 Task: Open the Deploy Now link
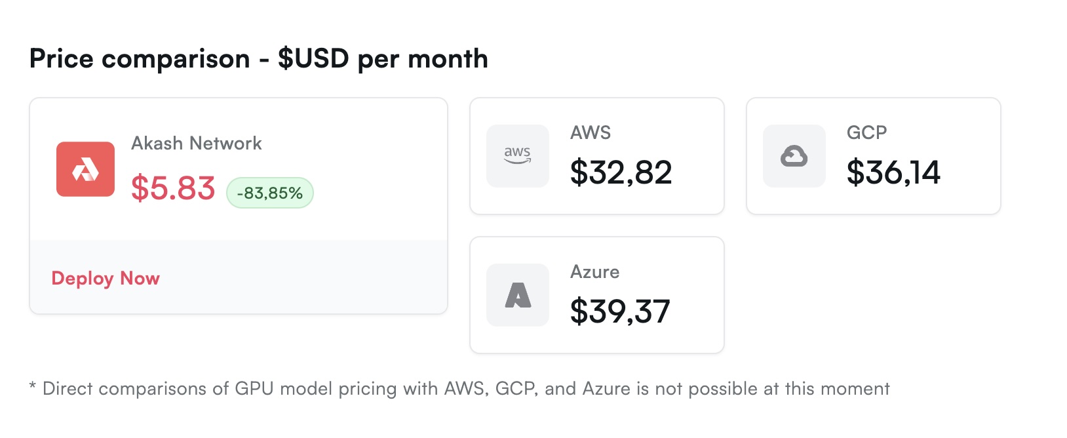(106, 279)
